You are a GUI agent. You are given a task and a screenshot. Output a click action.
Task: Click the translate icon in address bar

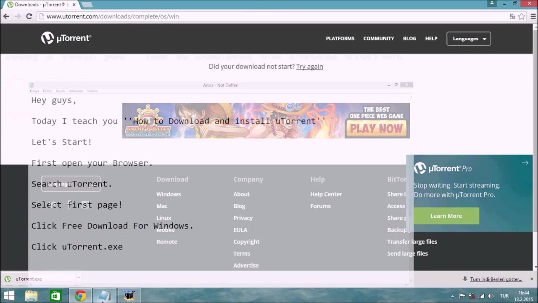512,16
